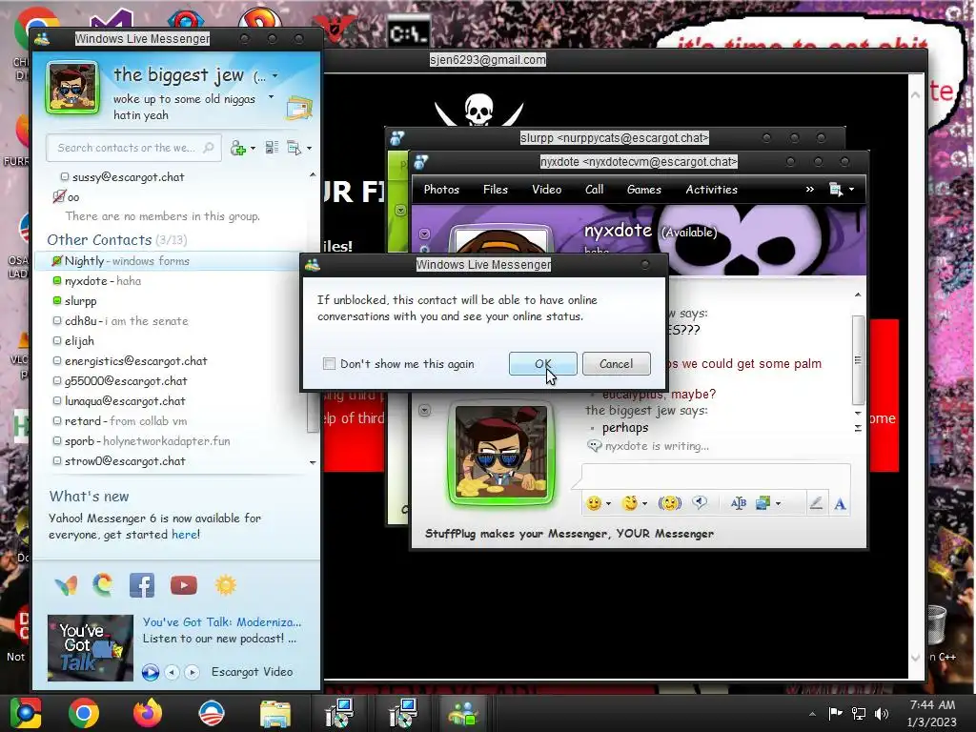Select contact nyxdote in contact list

pyautogui.click(x=168, y=281)
